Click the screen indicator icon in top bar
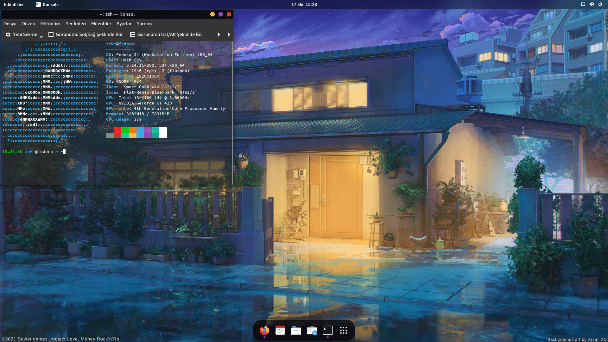This screenshot has height=342, width=608. click(583, 4)
